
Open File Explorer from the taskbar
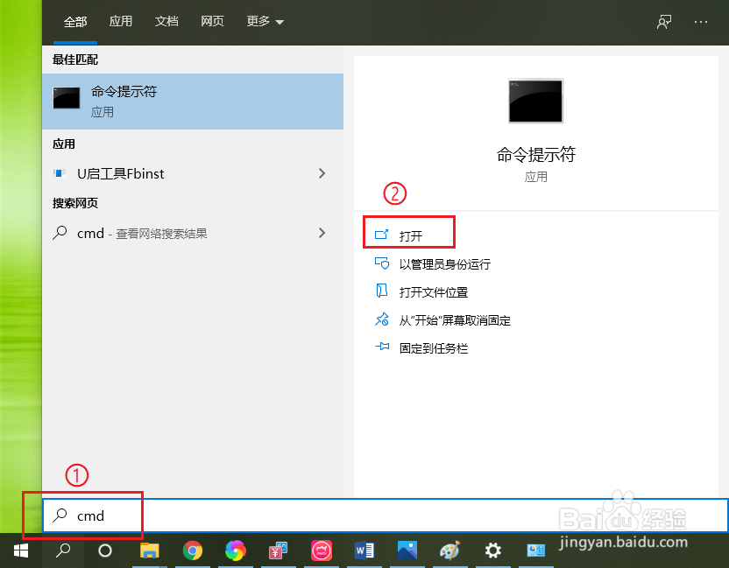150,551
